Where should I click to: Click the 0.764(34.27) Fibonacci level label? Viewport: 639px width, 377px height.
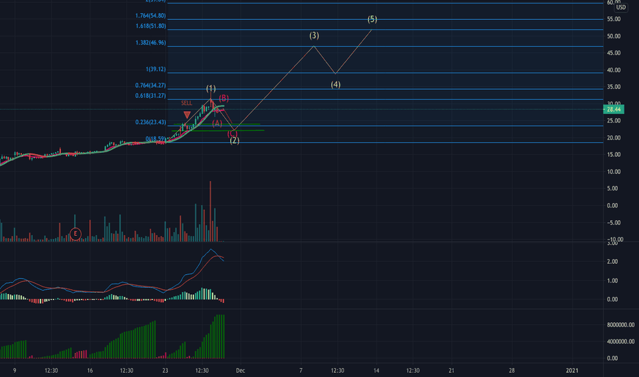point(151,86)
